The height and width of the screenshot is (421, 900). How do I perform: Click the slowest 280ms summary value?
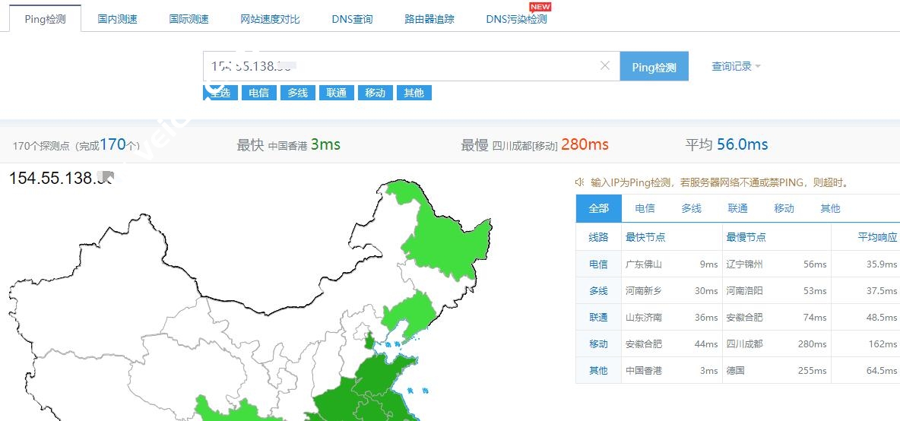[x=585, y=144]
